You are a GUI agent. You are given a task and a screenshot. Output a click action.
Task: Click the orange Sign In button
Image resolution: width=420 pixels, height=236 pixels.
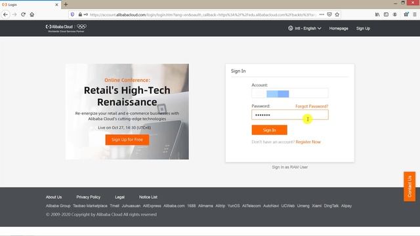[x=269, y=130]
